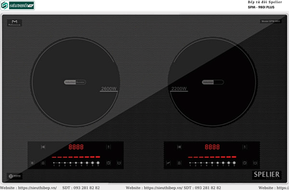The image size is (289, 190).
Task: Click the right panel 8888 display
Action: coord(212,147)
